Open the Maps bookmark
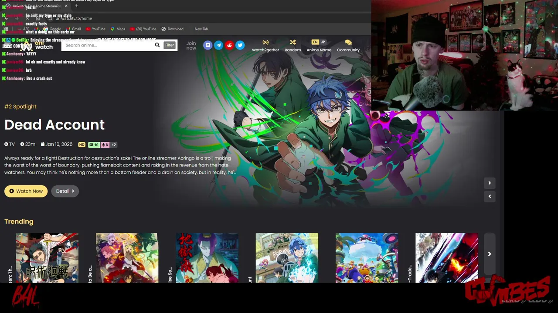This screenshot has height=313, width=558. click(118, 29)
